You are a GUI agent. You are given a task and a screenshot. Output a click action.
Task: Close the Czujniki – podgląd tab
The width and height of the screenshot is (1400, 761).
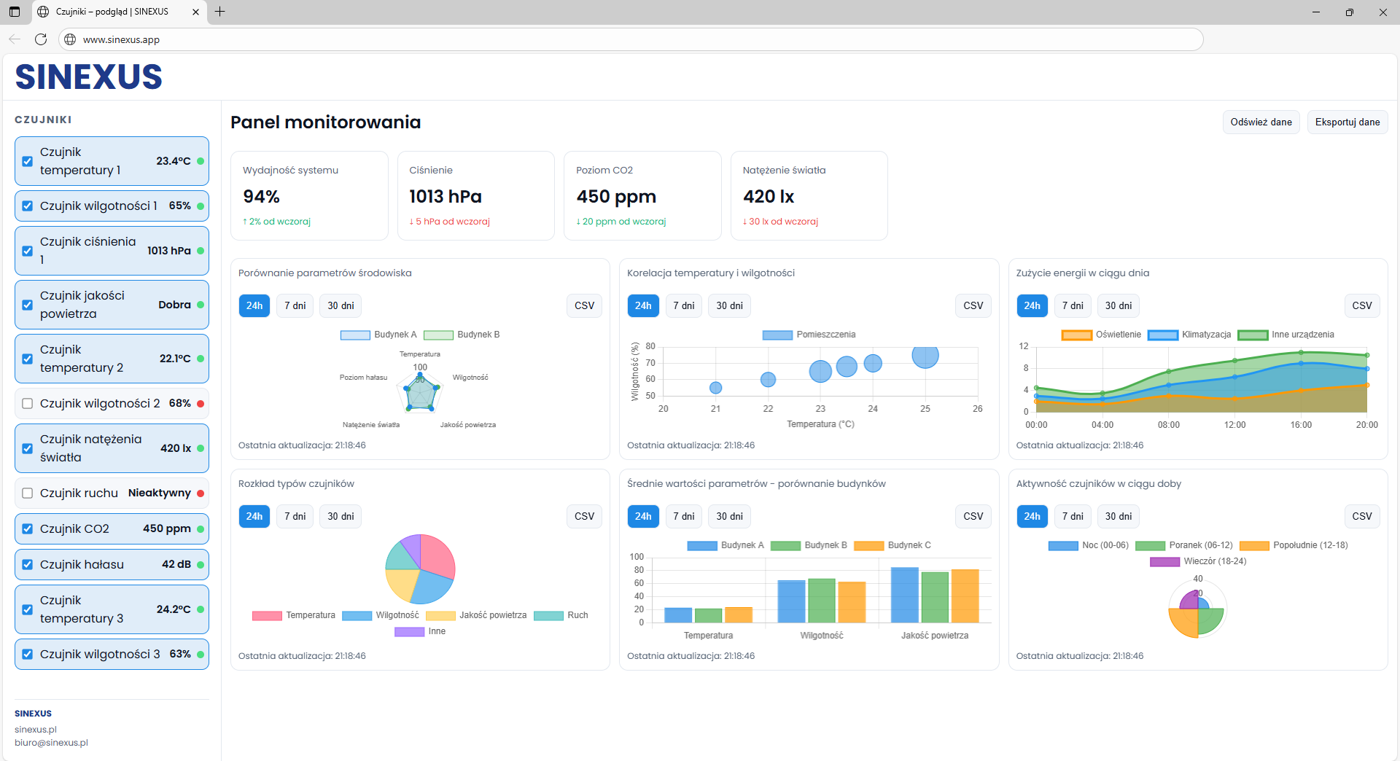point(195,12)
